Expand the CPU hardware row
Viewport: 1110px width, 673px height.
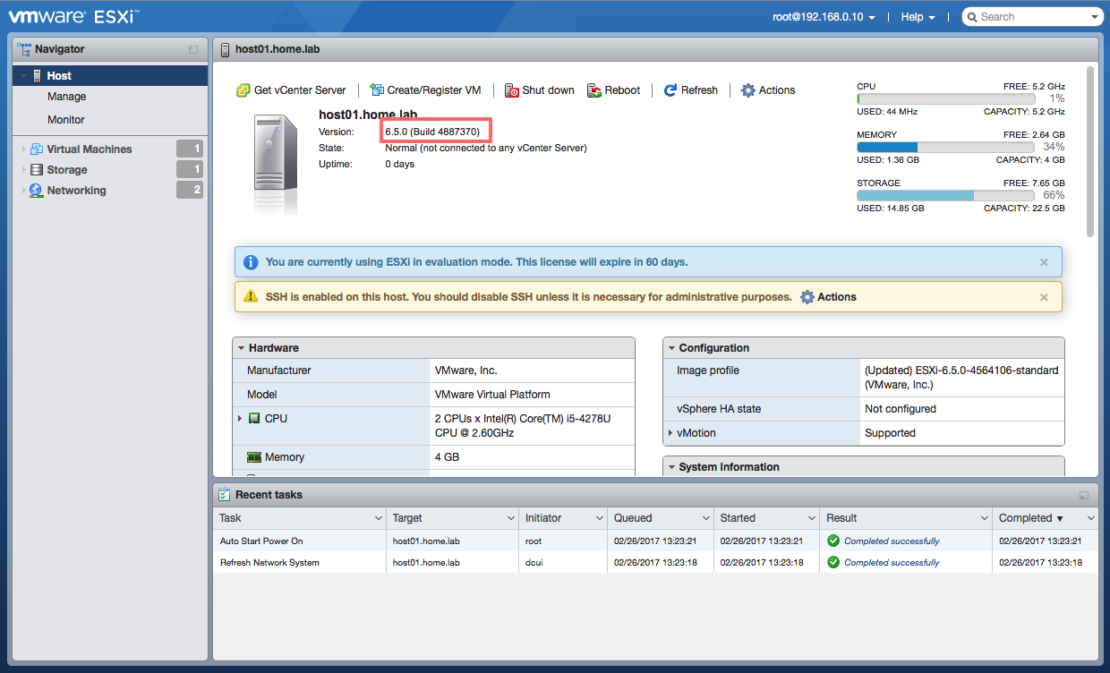click(x=240, y=419)
